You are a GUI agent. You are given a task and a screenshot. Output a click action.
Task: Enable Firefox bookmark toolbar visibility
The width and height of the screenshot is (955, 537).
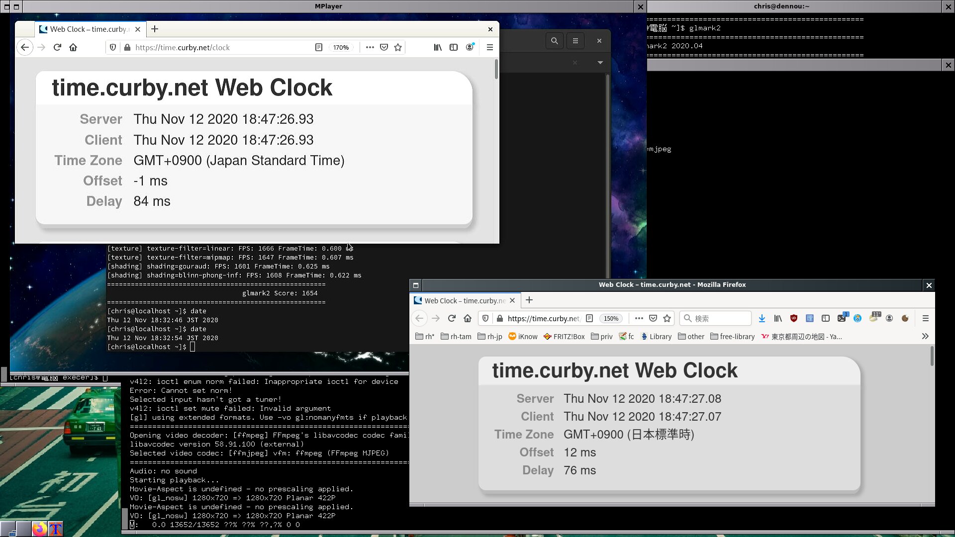point(490,47)
